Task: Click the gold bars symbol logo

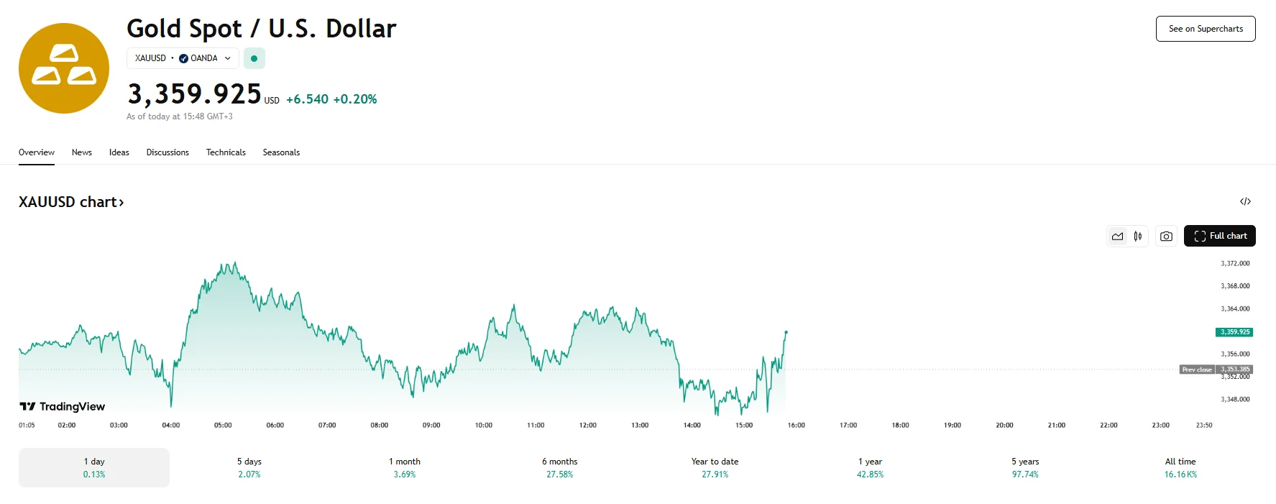Action: tap(63, 68)
